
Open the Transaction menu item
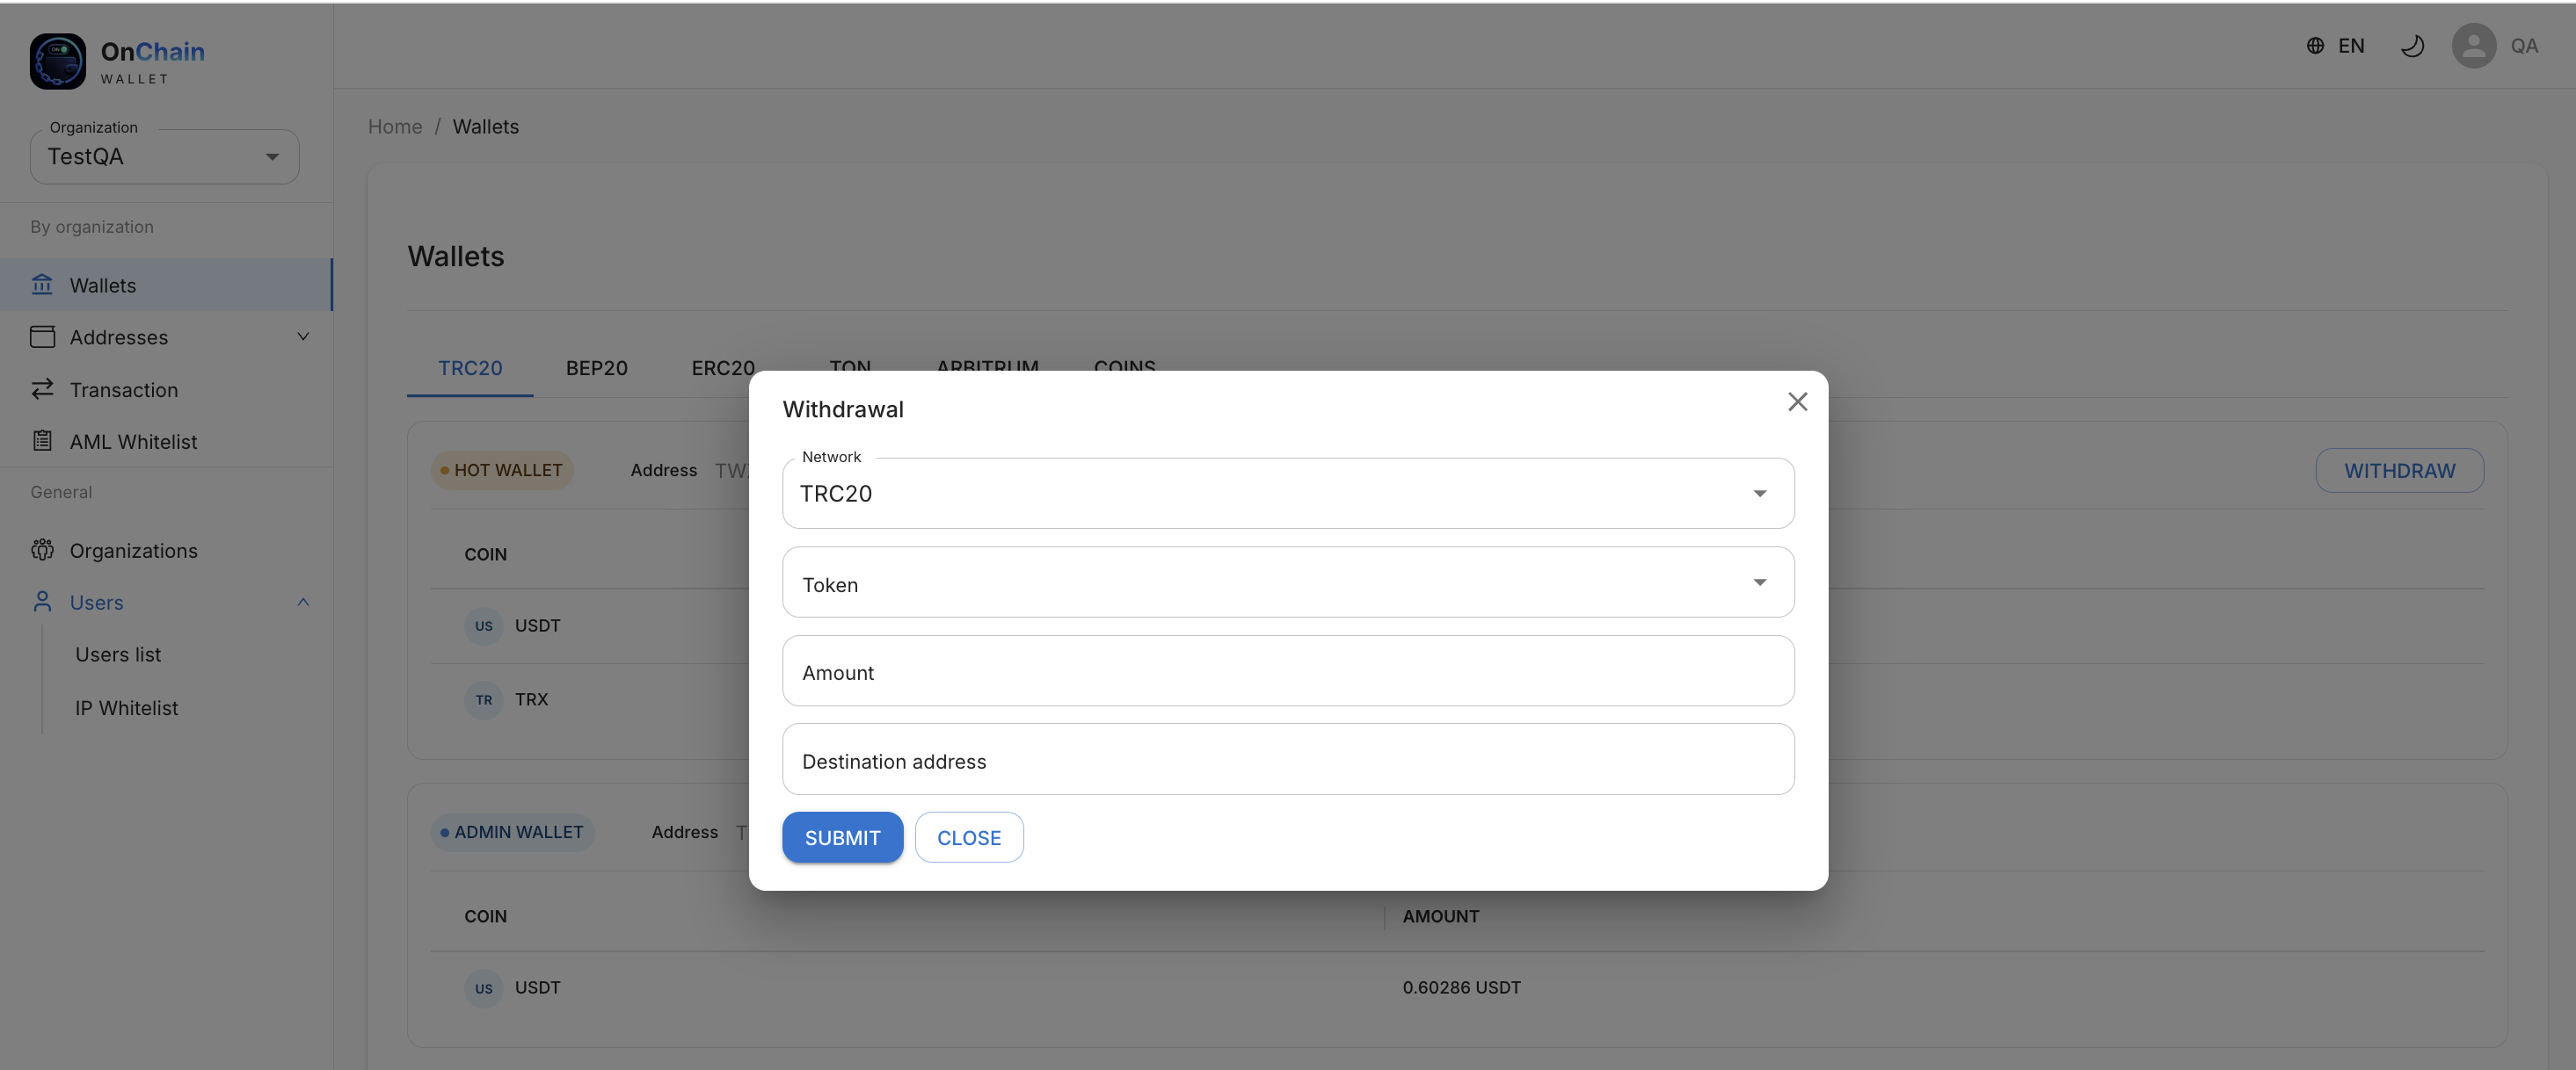166,388
